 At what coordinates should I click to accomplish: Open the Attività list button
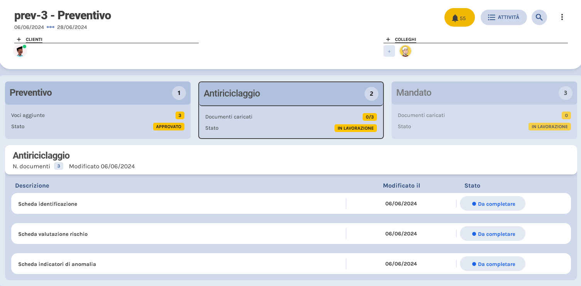pos(503,17)
